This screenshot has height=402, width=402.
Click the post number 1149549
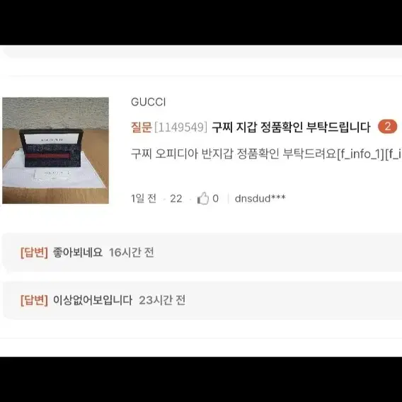point(180,127)
